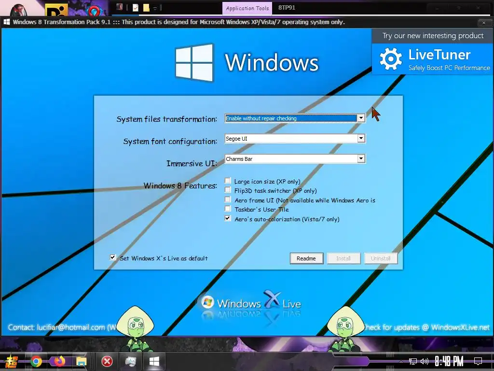Click the Explorer quick access properties icon
494x371 pixels.
(136, 8)
